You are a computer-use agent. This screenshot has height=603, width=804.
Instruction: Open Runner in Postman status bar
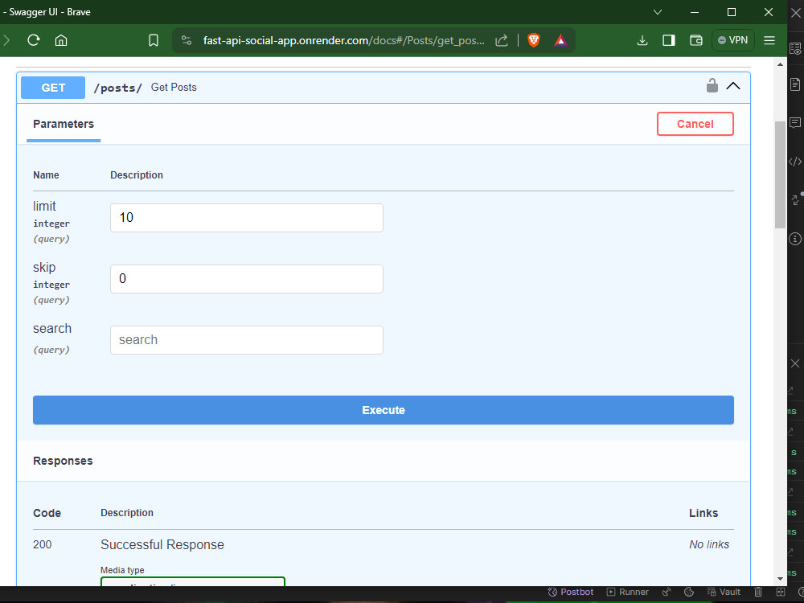point(628,592)
